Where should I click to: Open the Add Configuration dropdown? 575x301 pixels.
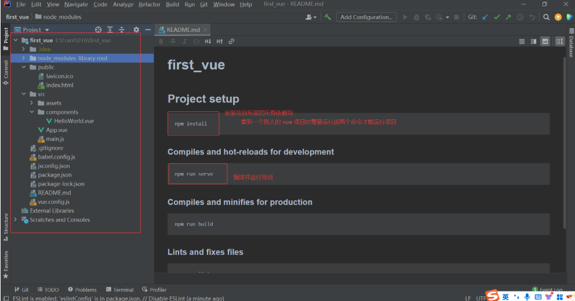366,17
